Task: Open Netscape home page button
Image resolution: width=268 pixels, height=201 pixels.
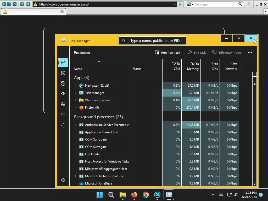Action: click(28, 4)
